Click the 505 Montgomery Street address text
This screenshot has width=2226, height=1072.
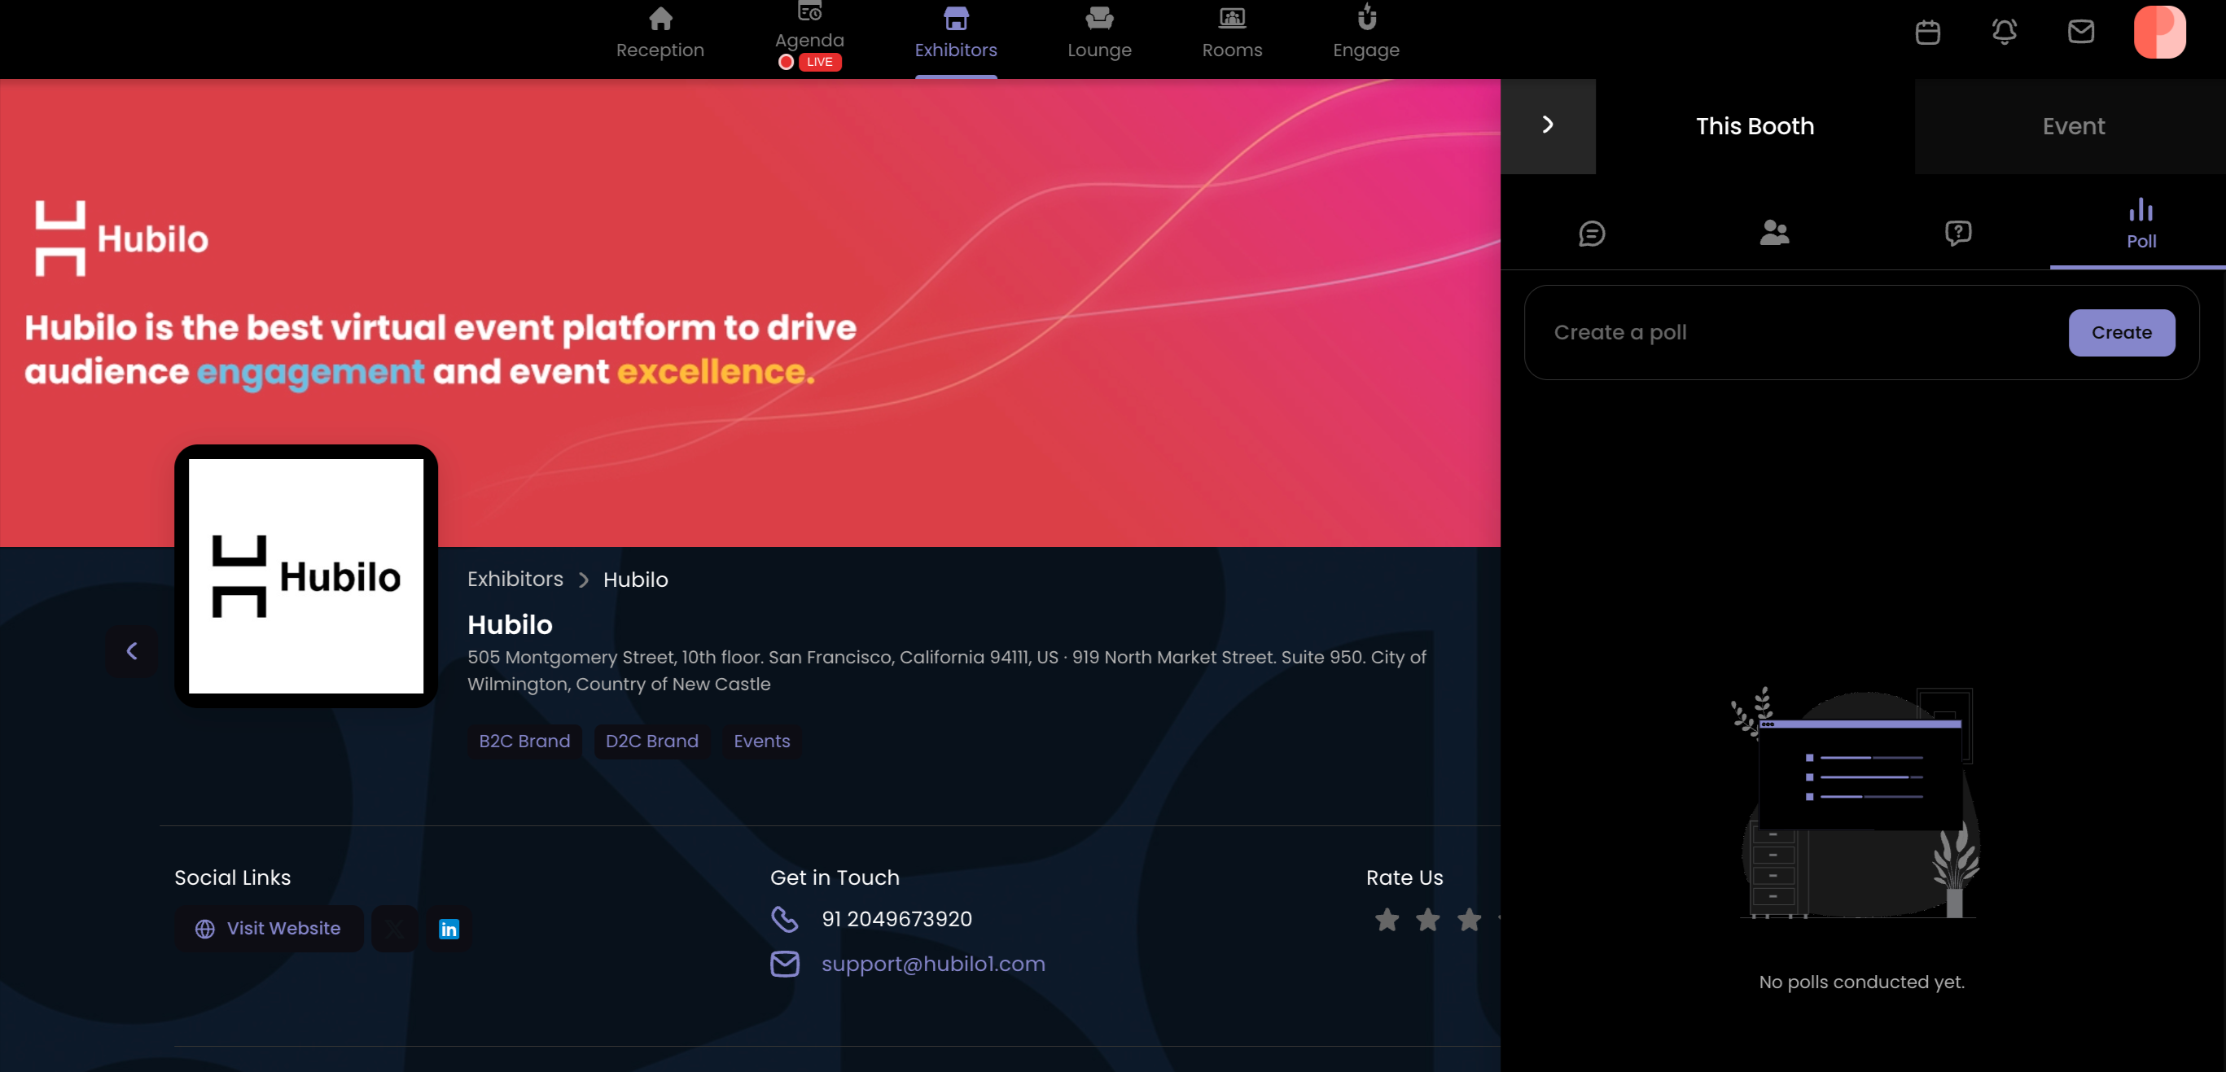[x=946, y=671]
